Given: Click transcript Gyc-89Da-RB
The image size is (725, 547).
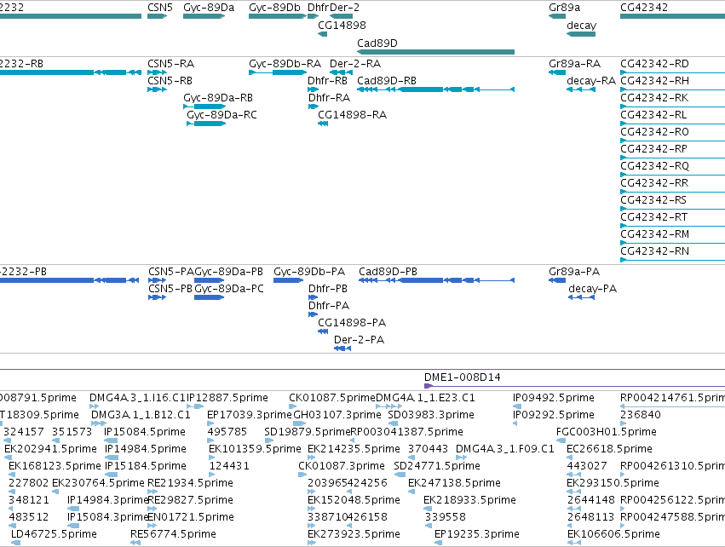Looking at the screenshot, I should [x=218, y=98].
